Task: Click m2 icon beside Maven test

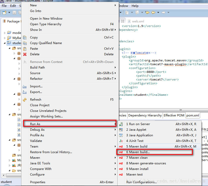Action: 121,175
